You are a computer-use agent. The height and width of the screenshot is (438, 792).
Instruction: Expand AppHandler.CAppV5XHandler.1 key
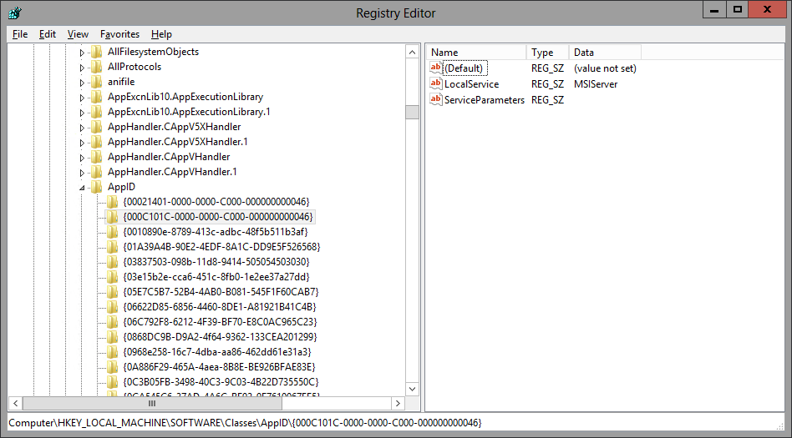coord(83,143)
